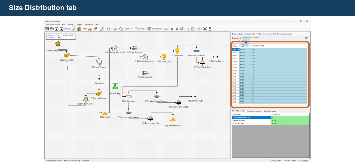This screenshot has width=355, height=164.
Task: Click Dynamic inspection
Action: [285, 34]
